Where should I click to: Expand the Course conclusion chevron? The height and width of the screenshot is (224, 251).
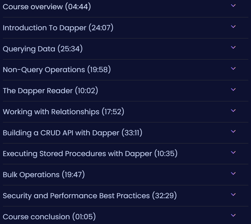click(x=233, y=215)
